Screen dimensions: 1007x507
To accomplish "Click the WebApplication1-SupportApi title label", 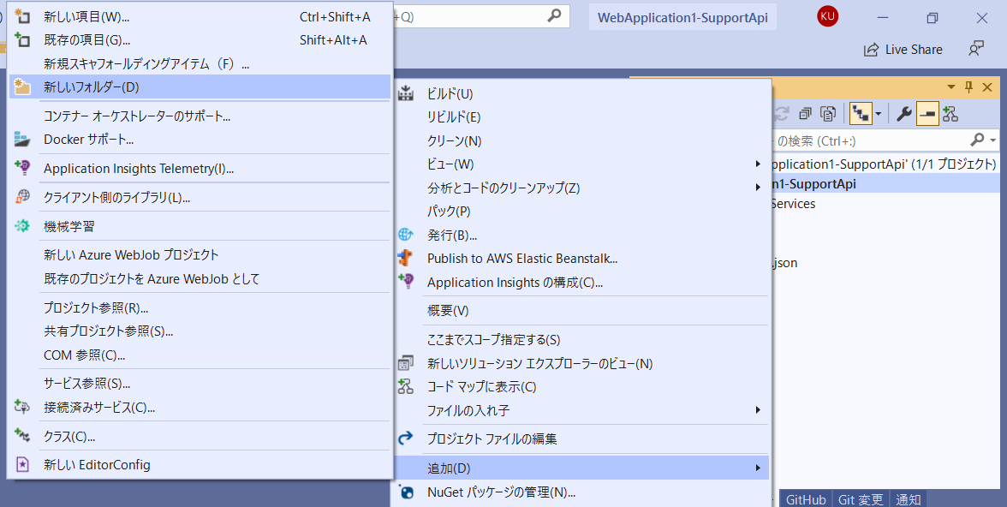I will 682,17.
